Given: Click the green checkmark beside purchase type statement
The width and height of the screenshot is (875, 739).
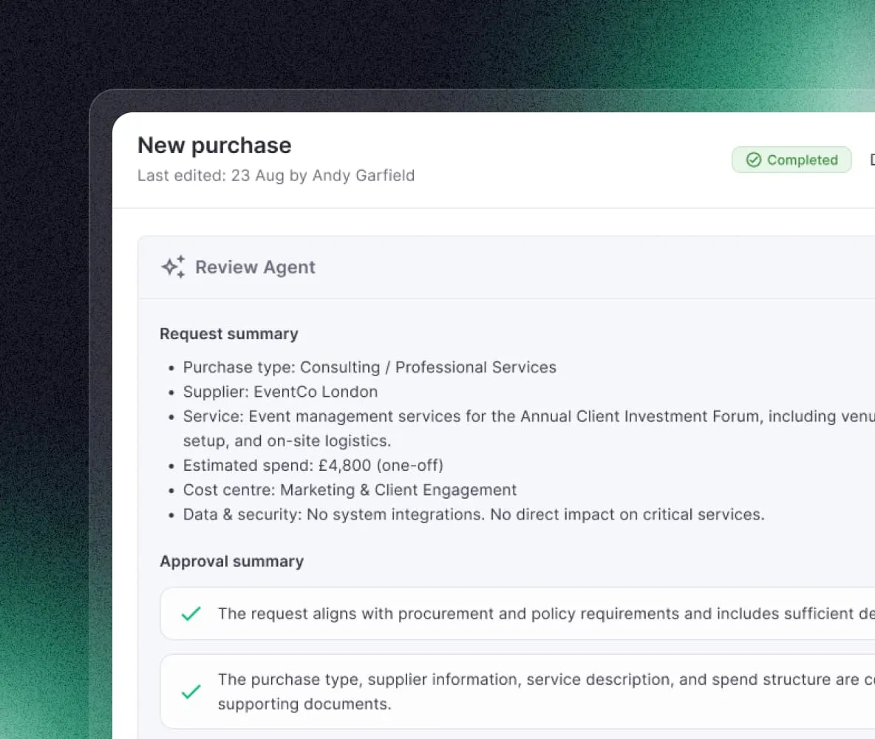Looking at the screenshot, I should (191, 692).
